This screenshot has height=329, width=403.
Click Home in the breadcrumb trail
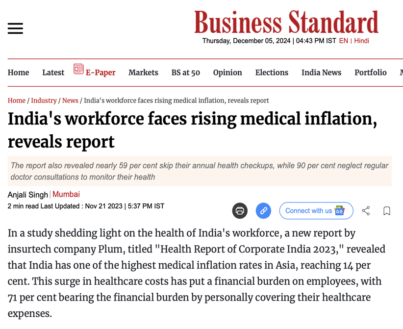(x=16, y=101)
